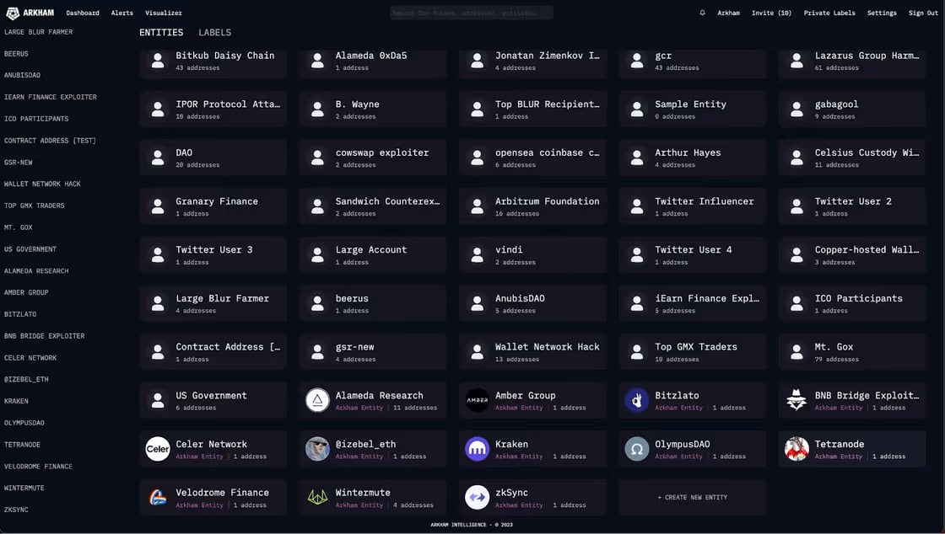Click the Invite (10) link
This screenshot has width=945, height=534.
point(771,13)
